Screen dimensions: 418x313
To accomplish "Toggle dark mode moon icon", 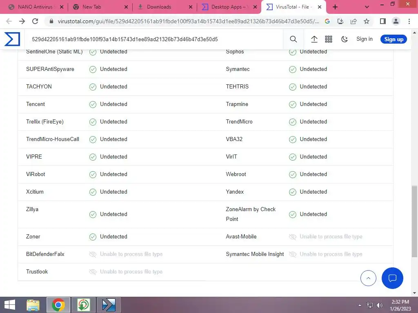I will point(345,39).
